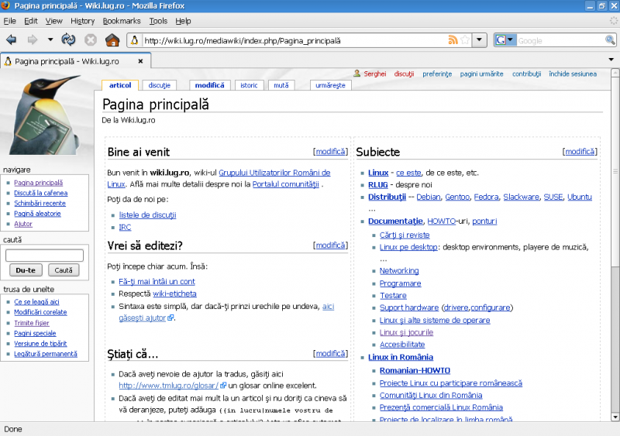Click the mută tab
This screenshot has width=620, height=436.
tap(281, 85)
